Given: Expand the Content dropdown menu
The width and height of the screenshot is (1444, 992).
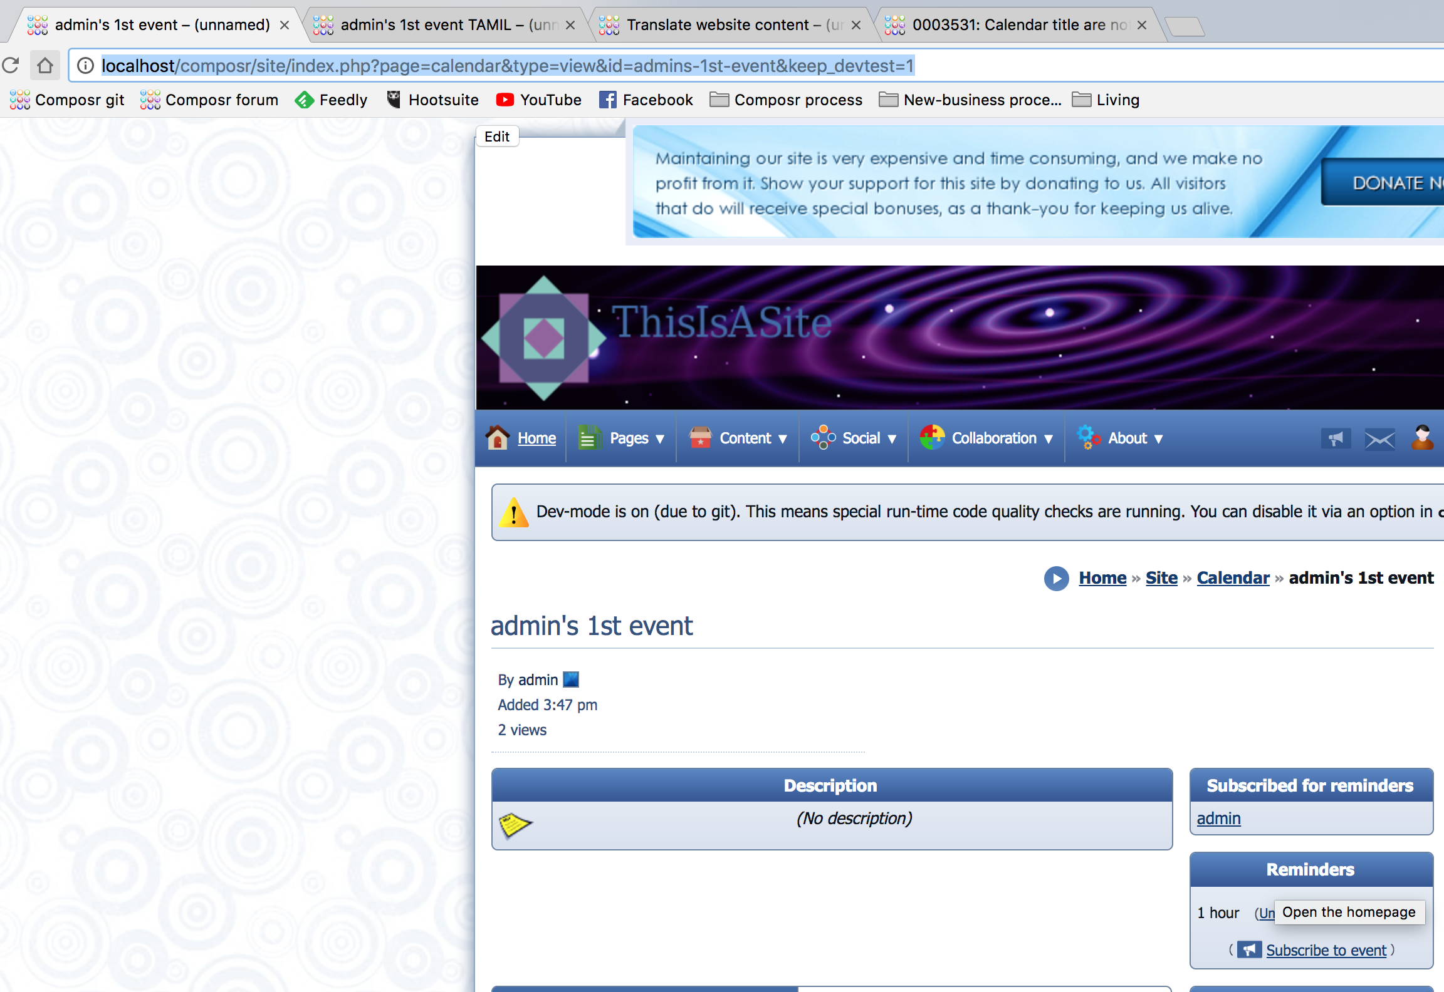Looking at the screenshot, I should 745,438.
